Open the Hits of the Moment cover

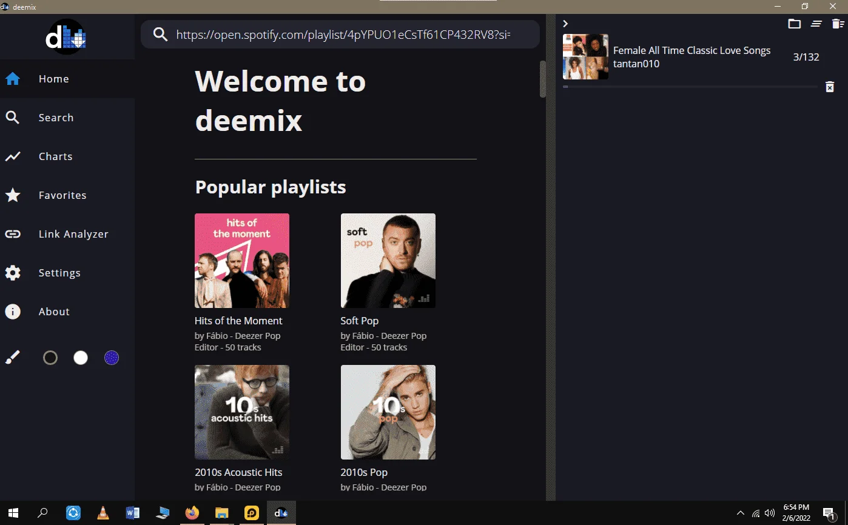(242, 261)
